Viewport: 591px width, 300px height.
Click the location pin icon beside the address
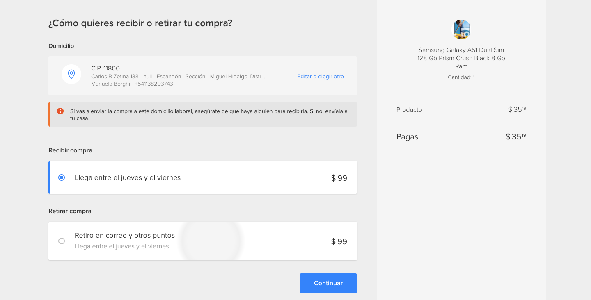(71, 74)
